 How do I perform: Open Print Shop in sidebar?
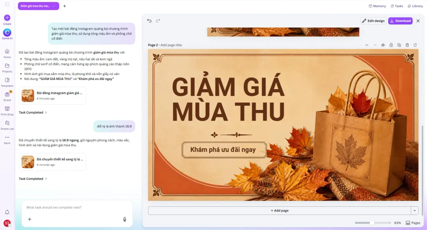coord(7,111)
